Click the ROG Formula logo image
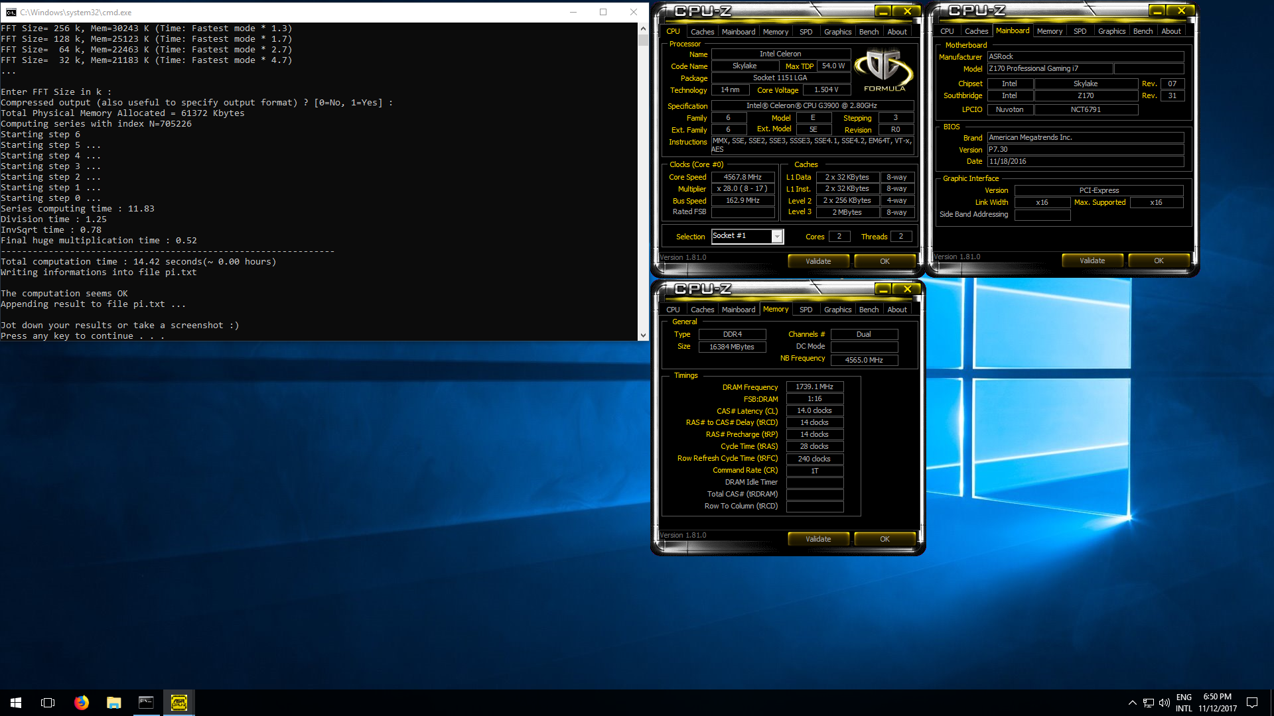Image resolution: width=1274 pixels, height=716 pixels. point(884,70)
